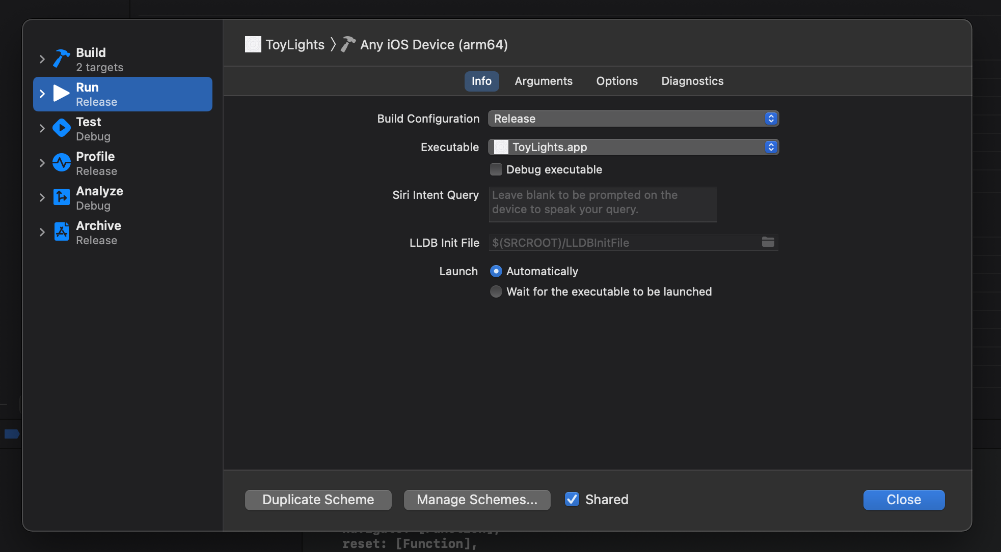Select Wait for the executable to be launched
Image resolution: width=1001 pixels, height=552 pixels.
(x=496, y=292)
